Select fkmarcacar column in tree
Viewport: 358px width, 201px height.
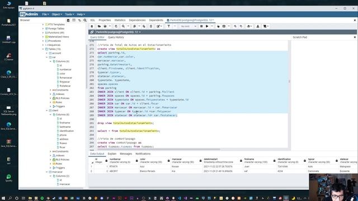[66, 78]
